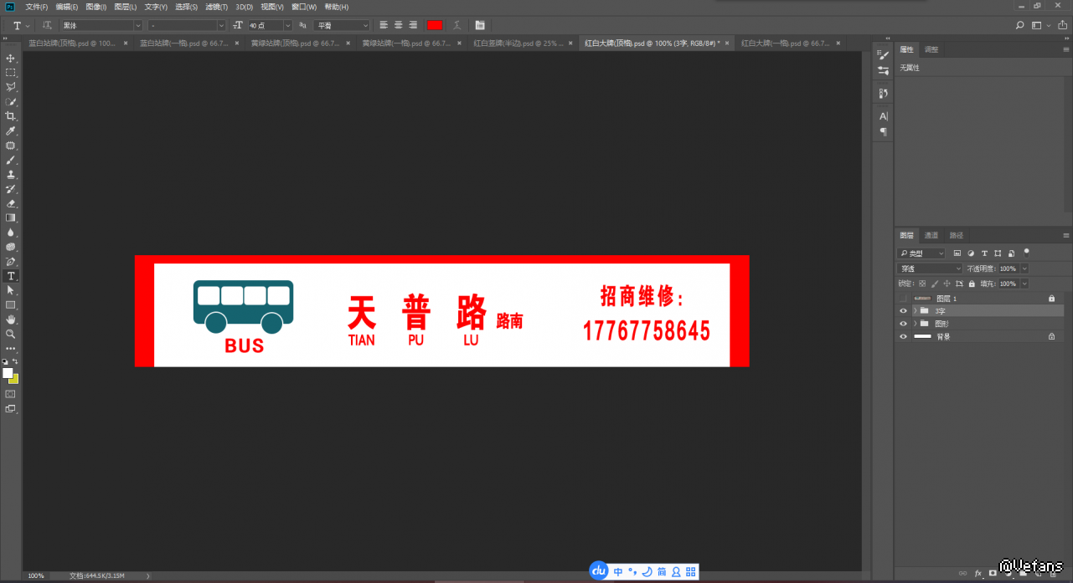The height and width of the screenshot is (583, 1073).
Task: Filter layers by text type icon
Action: [984, 253]
